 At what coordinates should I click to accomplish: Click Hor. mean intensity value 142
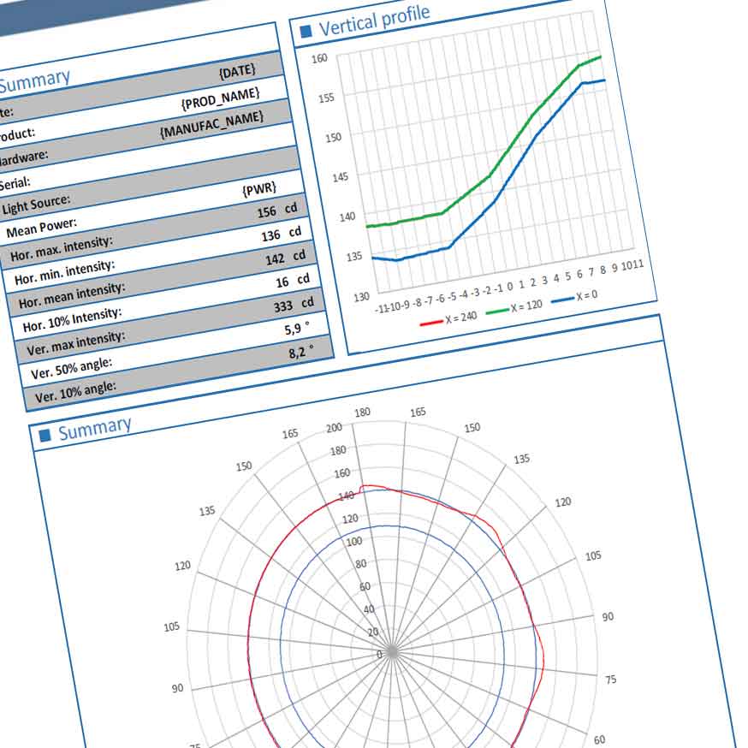tap(275, 259)
